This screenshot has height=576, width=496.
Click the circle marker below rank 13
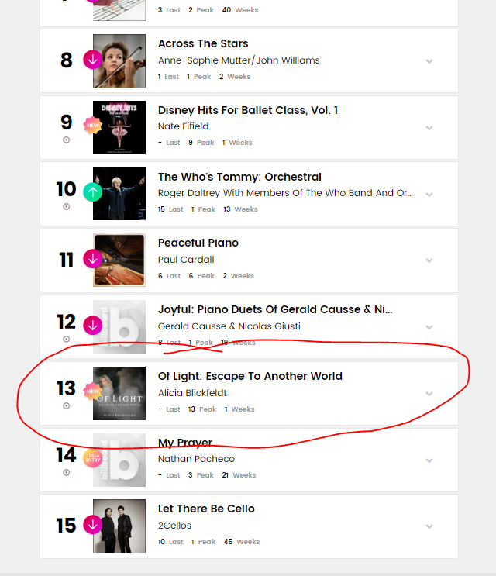(66, 406)
